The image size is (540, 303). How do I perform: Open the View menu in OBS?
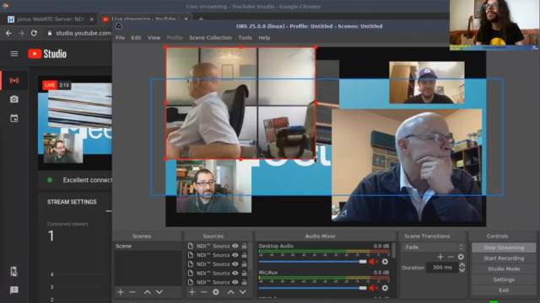pos(154,38)
